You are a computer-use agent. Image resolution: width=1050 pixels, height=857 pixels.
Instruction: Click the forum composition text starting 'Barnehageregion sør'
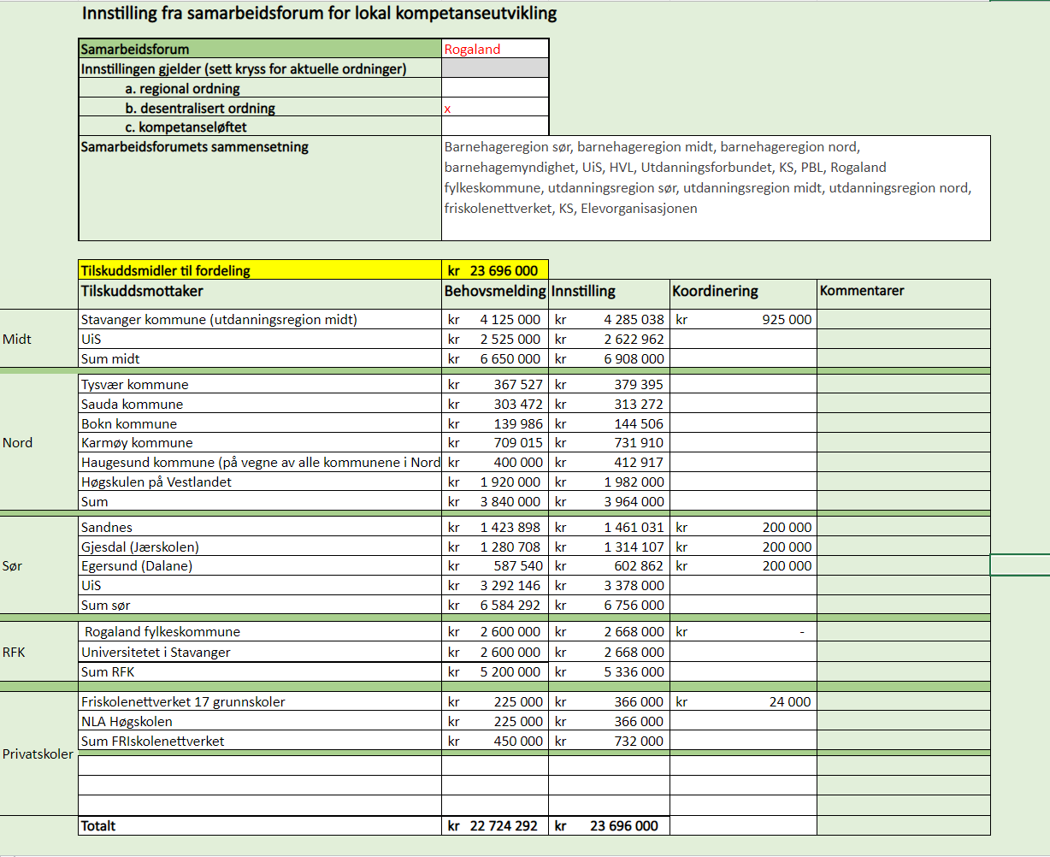(715, 178)
